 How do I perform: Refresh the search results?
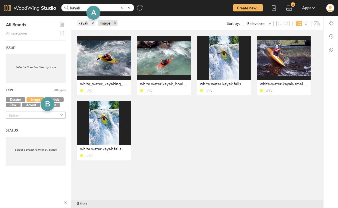pyautogui.click(x=139, y=8)
